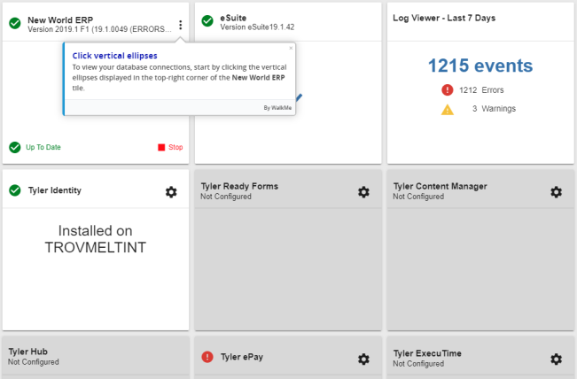Viewport: 577px width, 379px height.
Task: Open Tyler Ready Forms gear settings
Action: pos(363,192)
